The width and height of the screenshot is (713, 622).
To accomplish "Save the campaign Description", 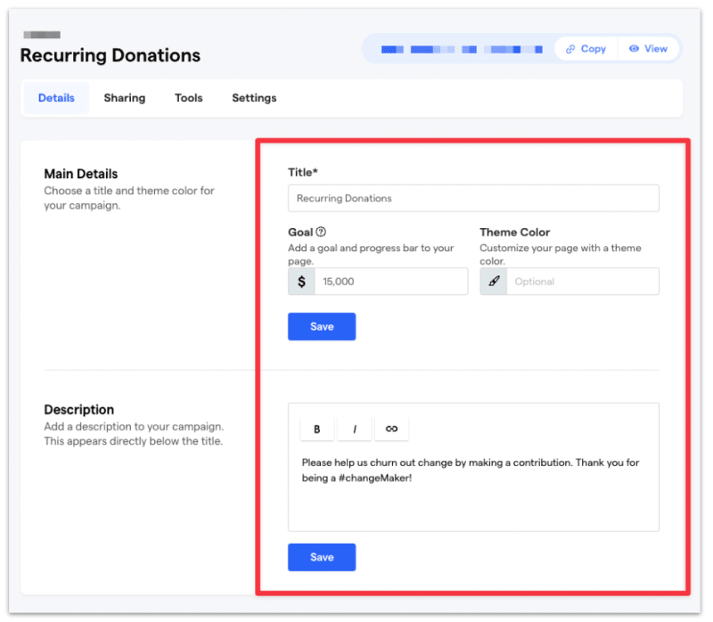I will point(321,557).
